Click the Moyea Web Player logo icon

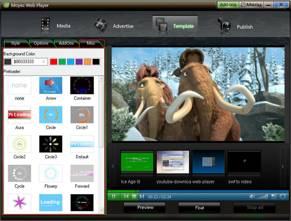(6, 5)
